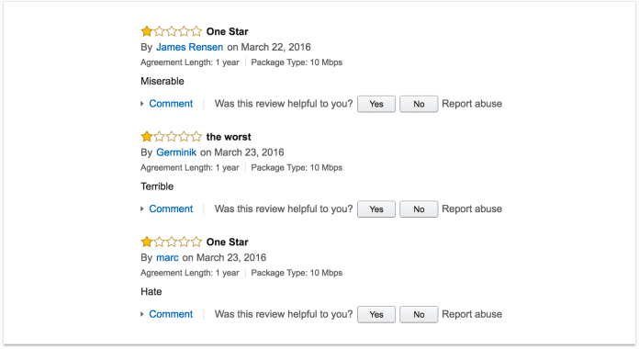Screen dimensions: 639x349
Task: Click Yes for the 'Hate' review
Action: (376, 314)
